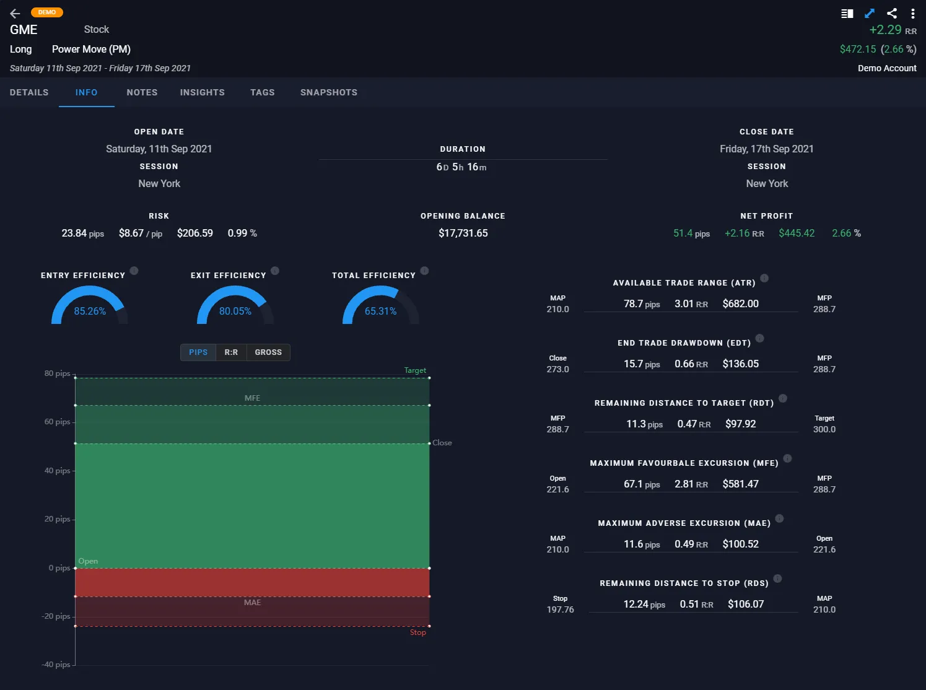Show info for Exit Efficiency
Image resolution: width=926 pixels, height=690 pixels.
tap(275, 271)
